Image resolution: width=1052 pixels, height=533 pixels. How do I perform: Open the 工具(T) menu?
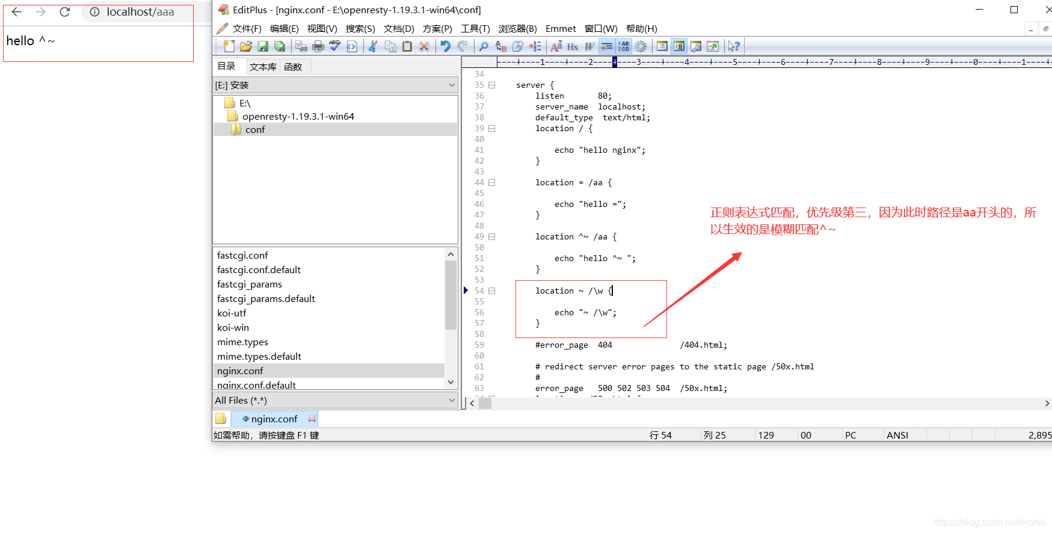[475, 29]
